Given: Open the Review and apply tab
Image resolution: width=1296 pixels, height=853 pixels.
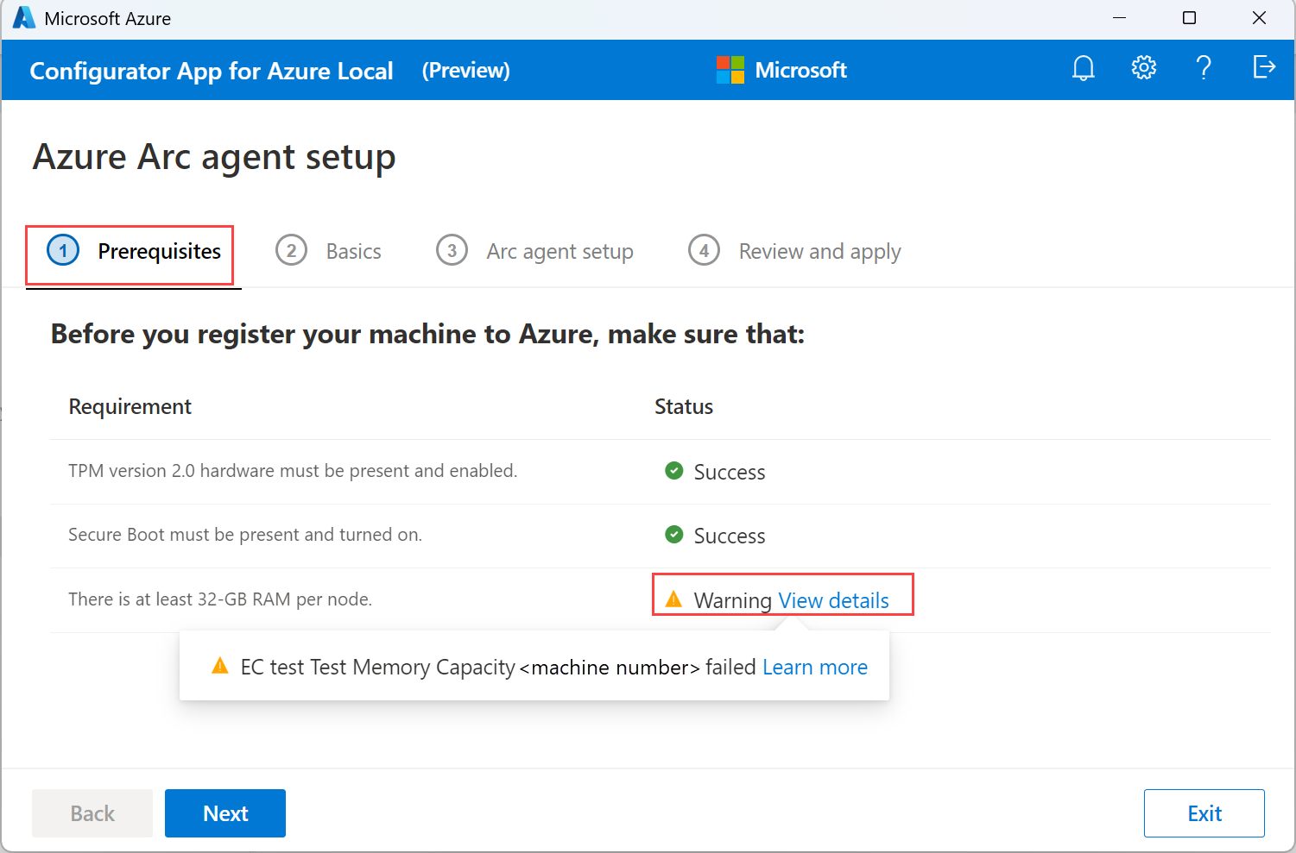Looking at the screenshot, I should [794, 252].
